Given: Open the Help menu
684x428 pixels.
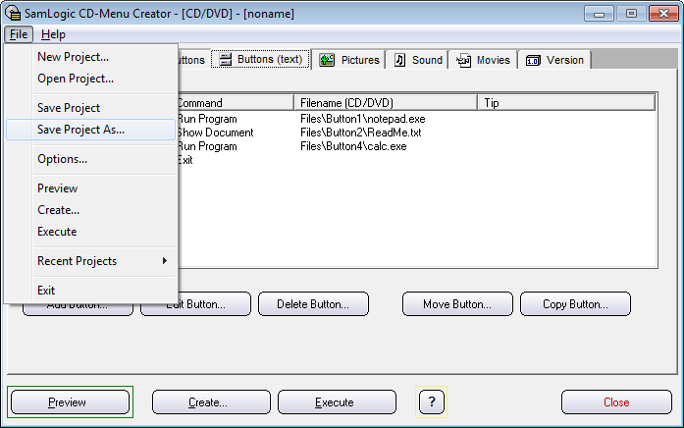Looking at the screenshot, I should tap(53, 34).
